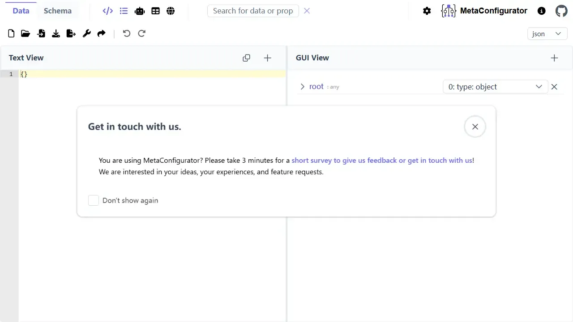Expand the root tree node chevron
Screen dimensions: 573x322
coord(302,87)
